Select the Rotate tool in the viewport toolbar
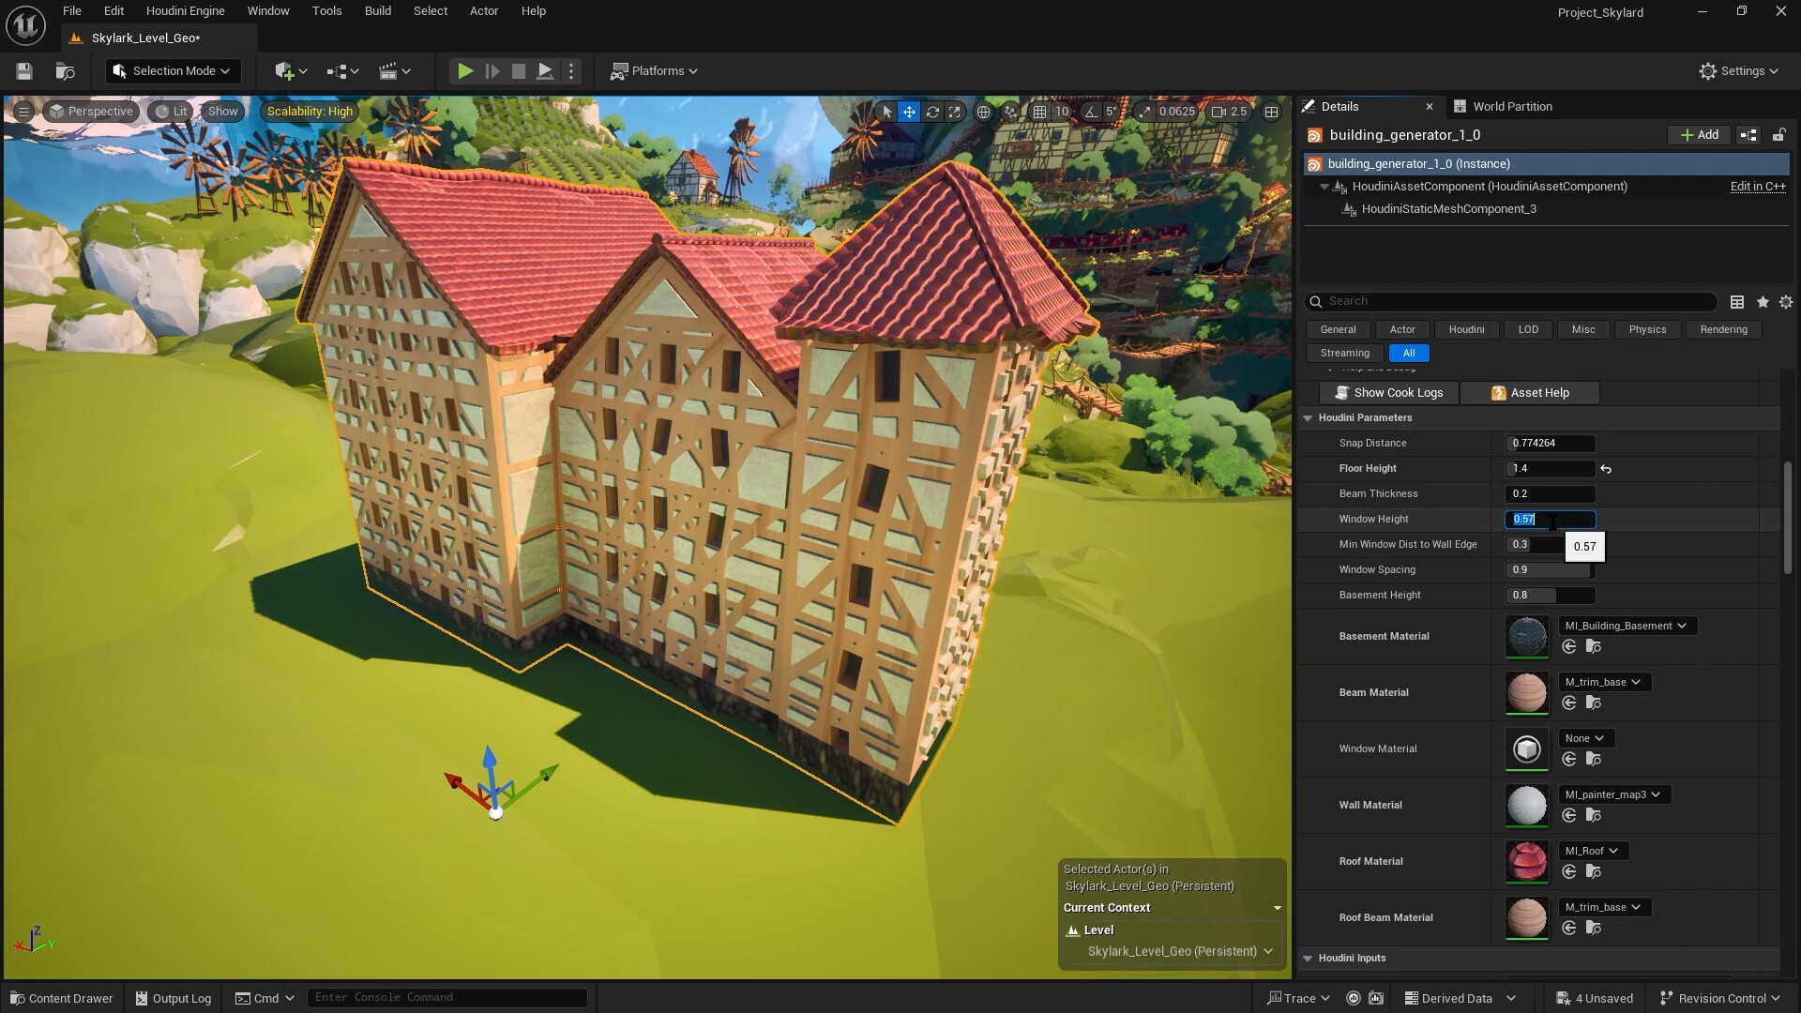1801x1013 pixels. 932,111
